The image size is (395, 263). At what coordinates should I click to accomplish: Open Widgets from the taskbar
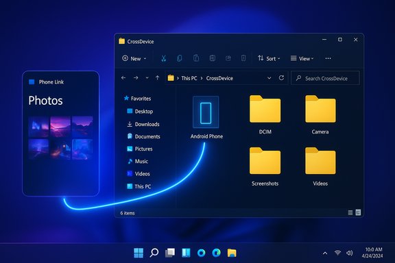186,253
